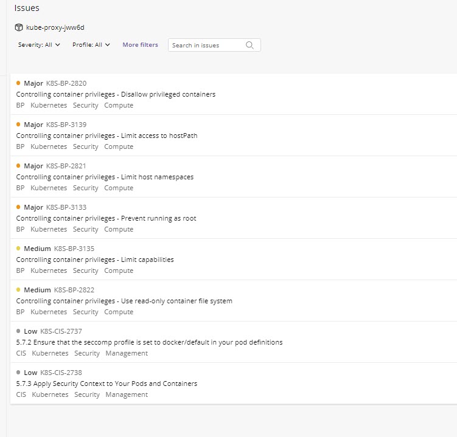This screenshot has height=437, width=457.
Task: Select the Limit host namespaces issue
Action: pos(105,177)
